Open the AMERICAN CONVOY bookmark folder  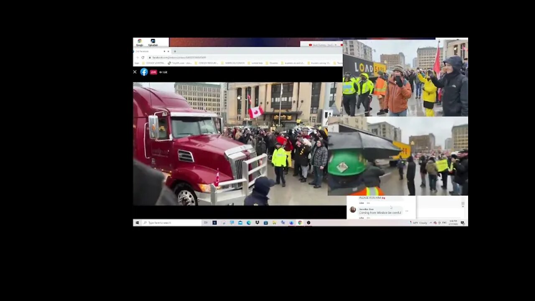tap(233, 63)
